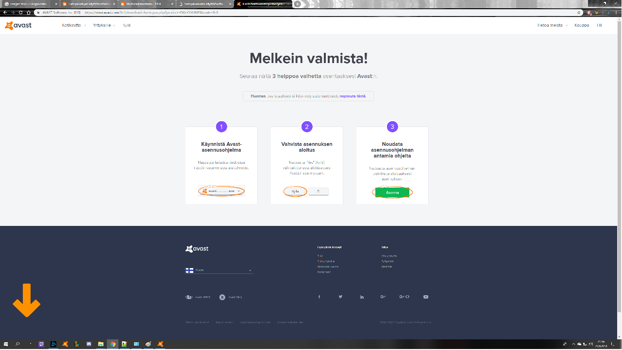This screenshot has height=350, width=622.
Task: Switch to the first browser tab
Action: [x=31, y=4]
